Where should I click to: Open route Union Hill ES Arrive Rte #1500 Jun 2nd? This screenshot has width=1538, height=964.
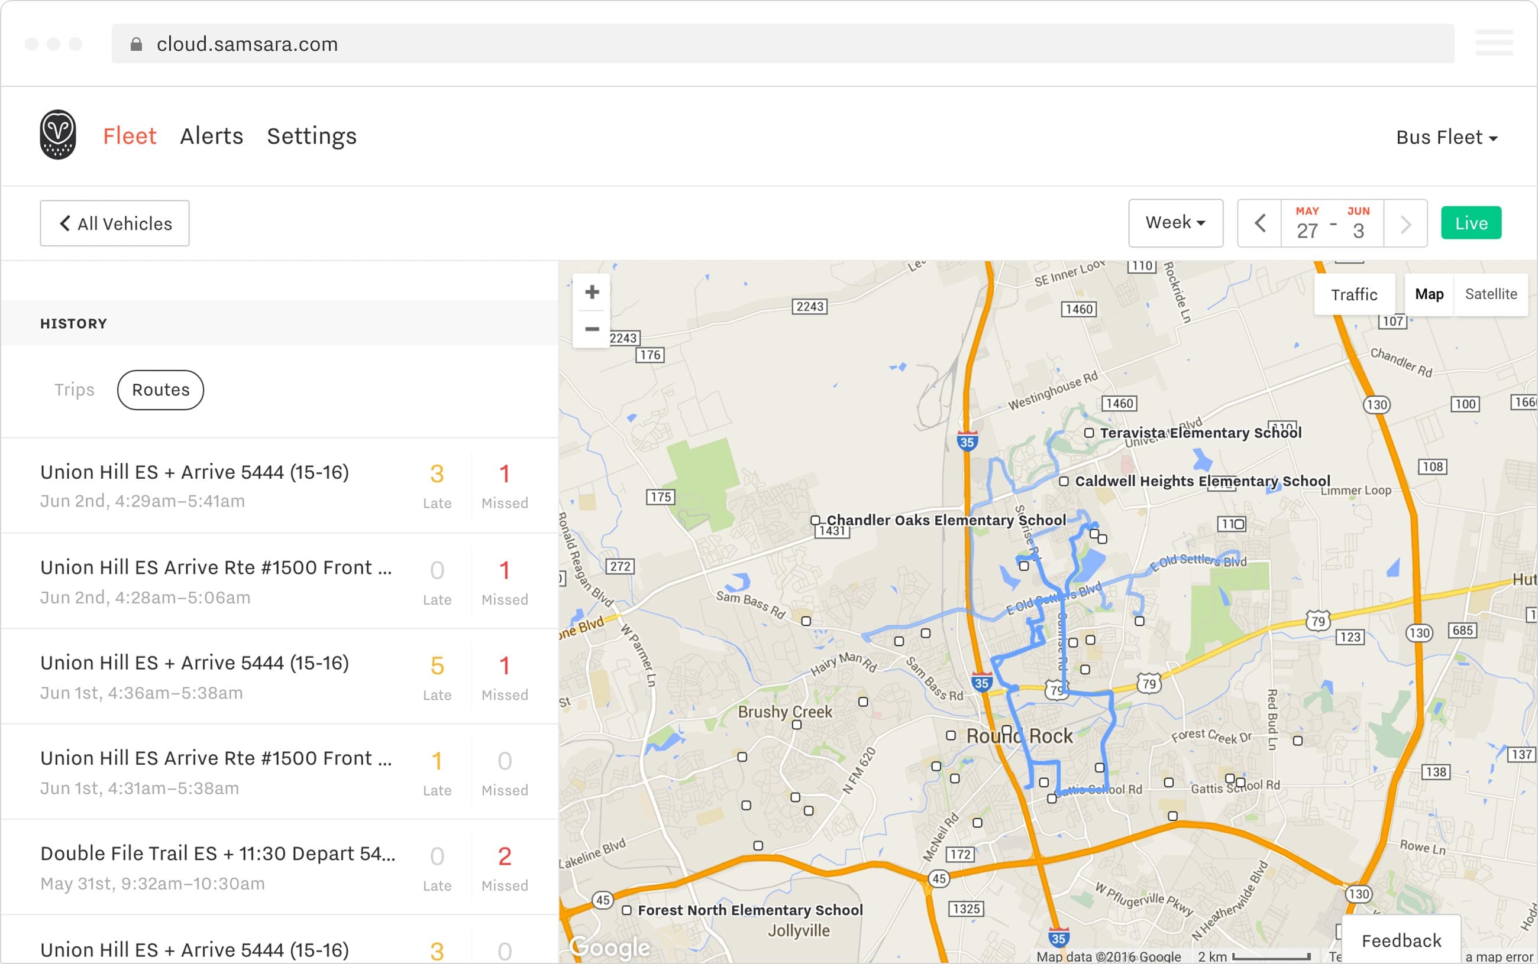279,582
